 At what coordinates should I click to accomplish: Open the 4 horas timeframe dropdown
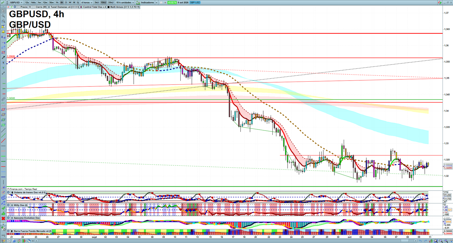(87, 3)
